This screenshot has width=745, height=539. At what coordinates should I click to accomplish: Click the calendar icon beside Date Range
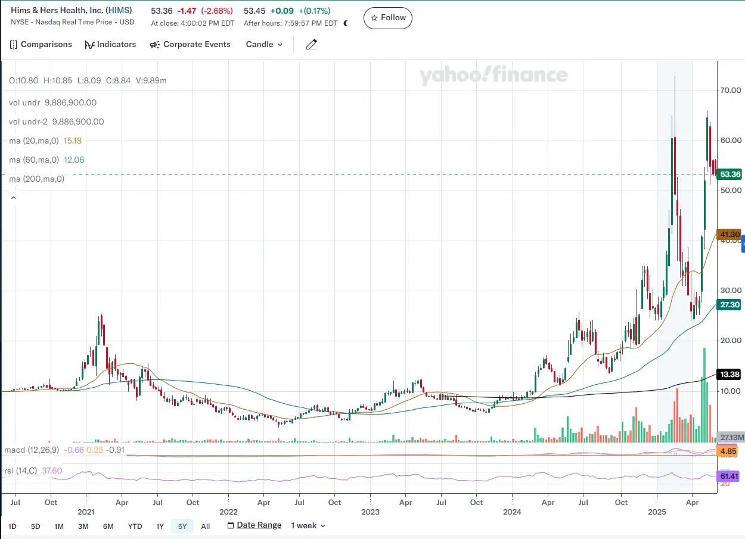(231, 525)
